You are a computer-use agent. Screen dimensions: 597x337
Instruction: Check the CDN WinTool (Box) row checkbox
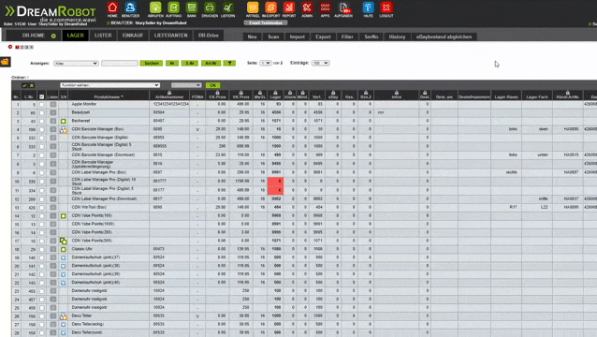(42, 208)
